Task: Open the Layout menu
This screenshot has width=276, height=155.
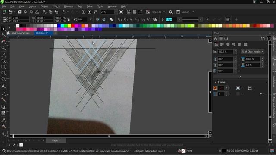Action: point(32,6)
